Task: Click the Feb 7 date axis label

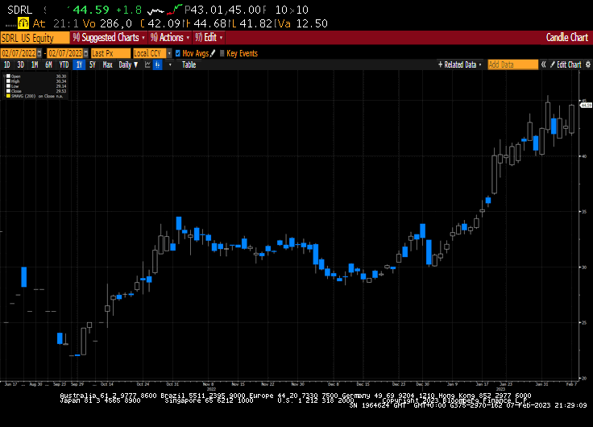Action: [571, 384]
